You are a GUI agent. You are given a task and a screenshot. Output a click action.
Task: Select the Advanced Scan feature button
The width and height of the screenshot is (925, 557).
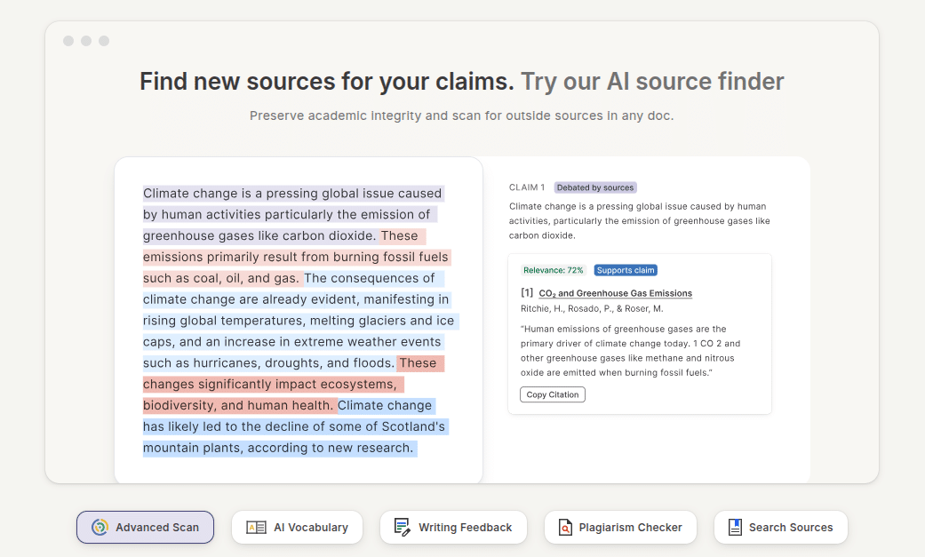(145, 527)
